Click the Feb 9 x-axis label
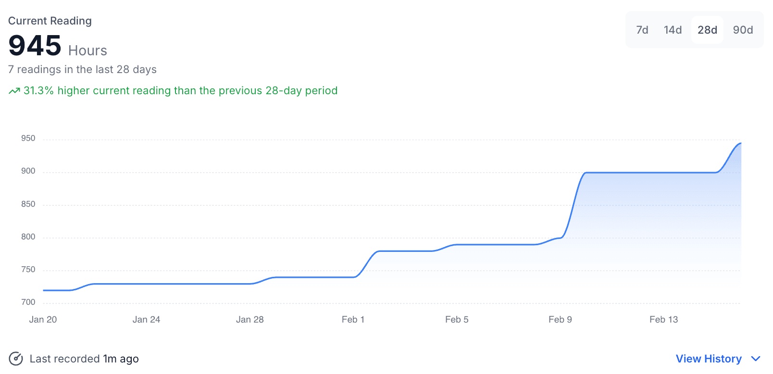773x374 pixels. pos(560,320)
